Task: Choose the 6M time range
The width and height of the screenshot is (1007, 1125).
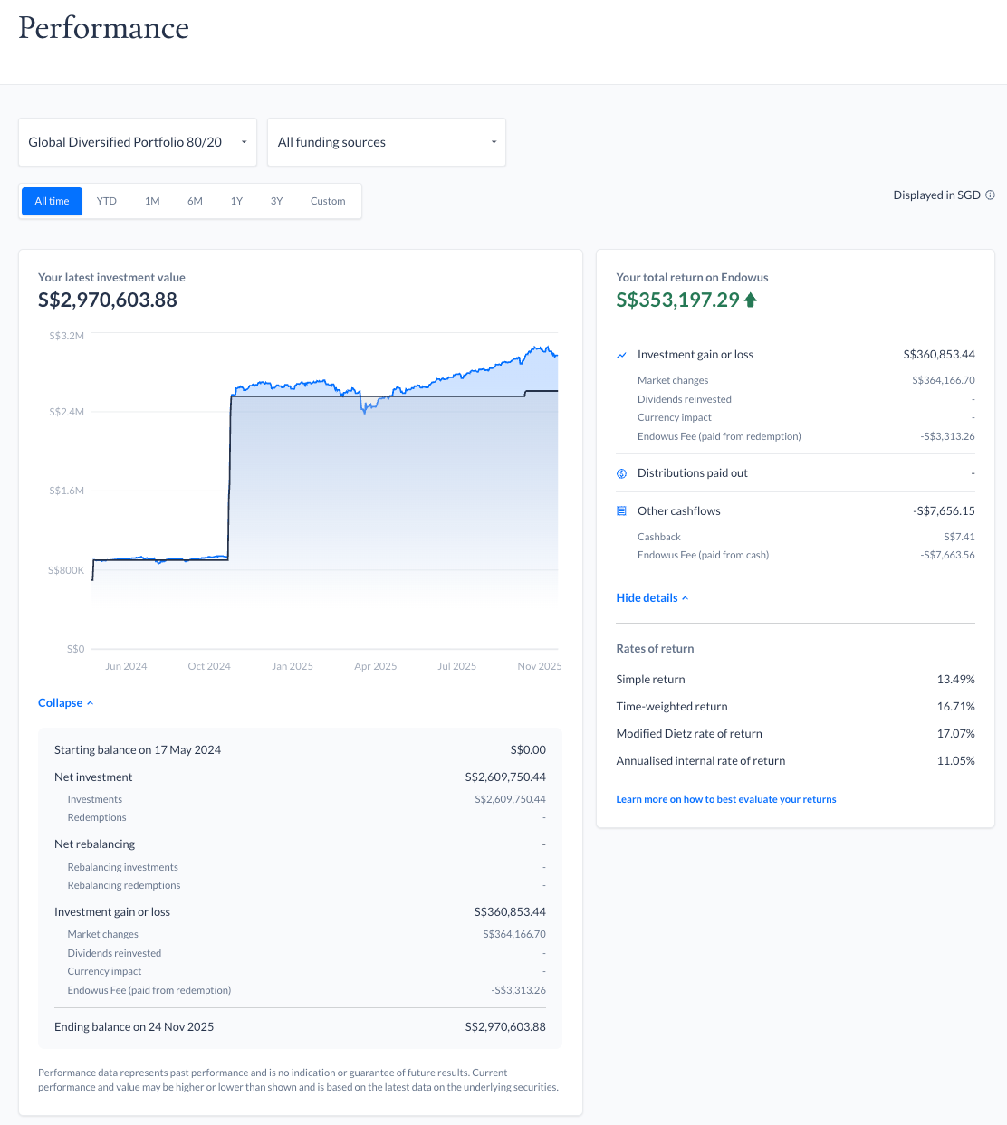Action: tap(195, 201)
